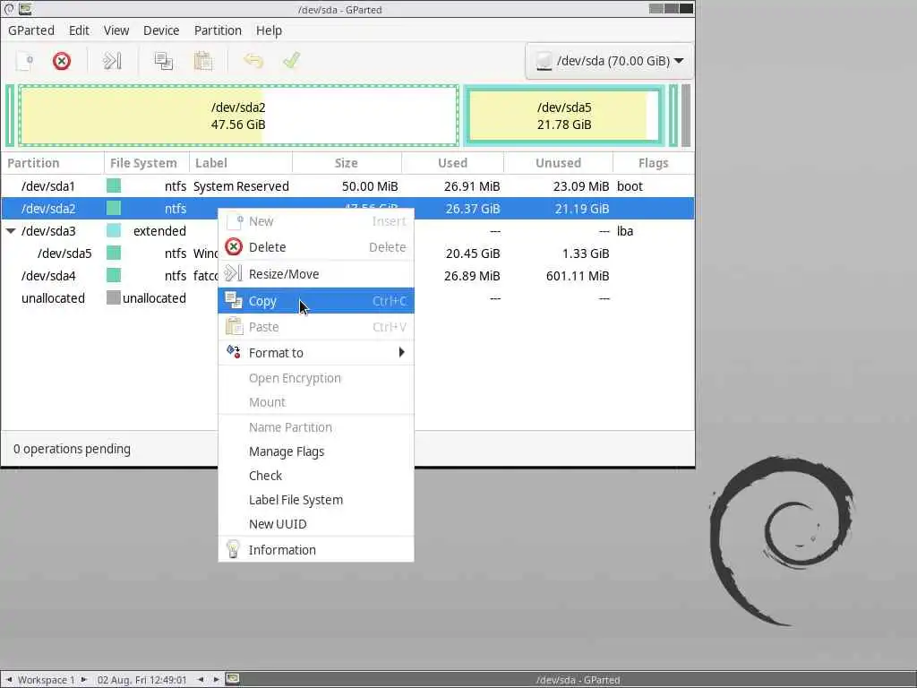Click the previous workspace arrow left of Workspace 1

click(x=9, y=680)
